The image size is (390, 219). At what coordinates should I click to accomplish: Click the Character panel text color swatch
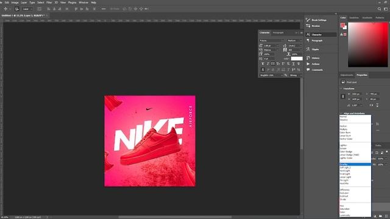coord(297,58)
